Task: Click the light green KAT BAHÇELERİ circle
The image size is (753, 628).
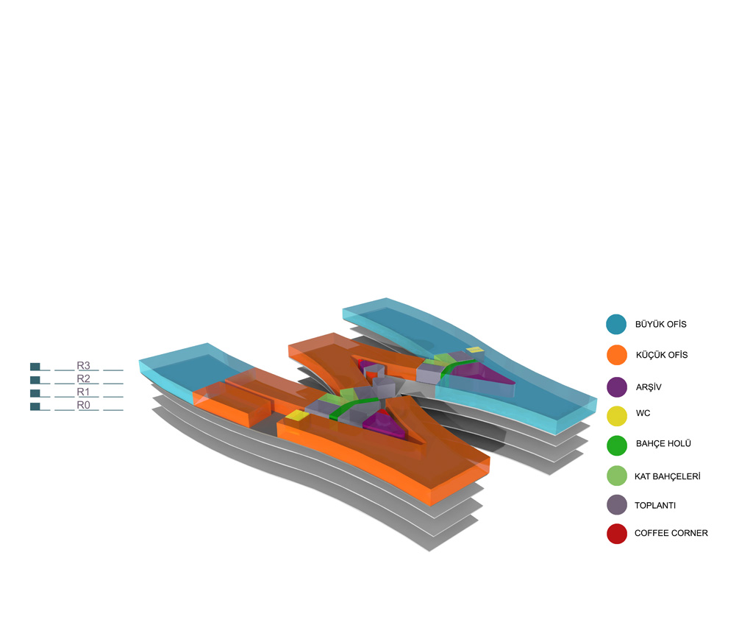Action: pyautogui.click(x=617, y=476)
